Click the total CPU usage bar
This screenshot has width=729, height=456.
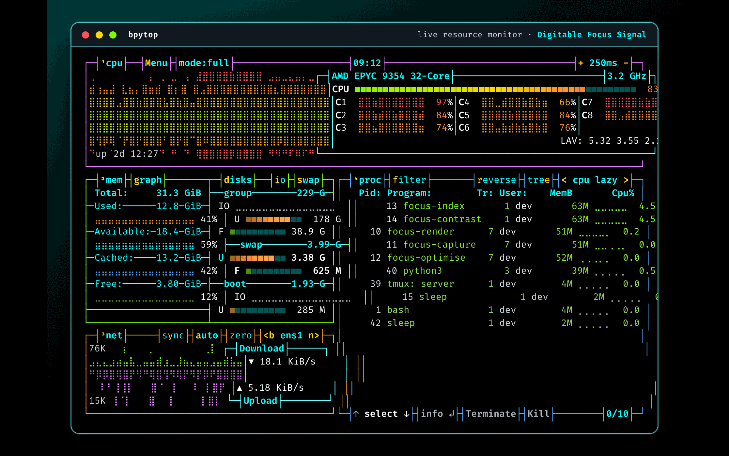(495, 89)
